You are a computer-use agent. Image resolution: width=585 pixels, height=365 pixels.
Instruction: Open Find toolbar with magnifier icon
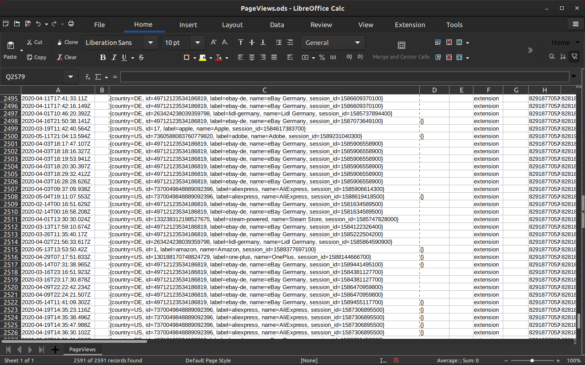551,56
